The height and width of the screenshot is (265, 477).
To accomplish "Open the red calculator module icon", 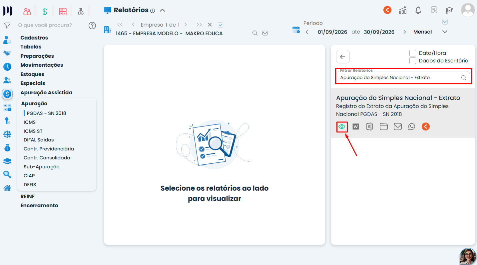I will [x=63, y=12].
